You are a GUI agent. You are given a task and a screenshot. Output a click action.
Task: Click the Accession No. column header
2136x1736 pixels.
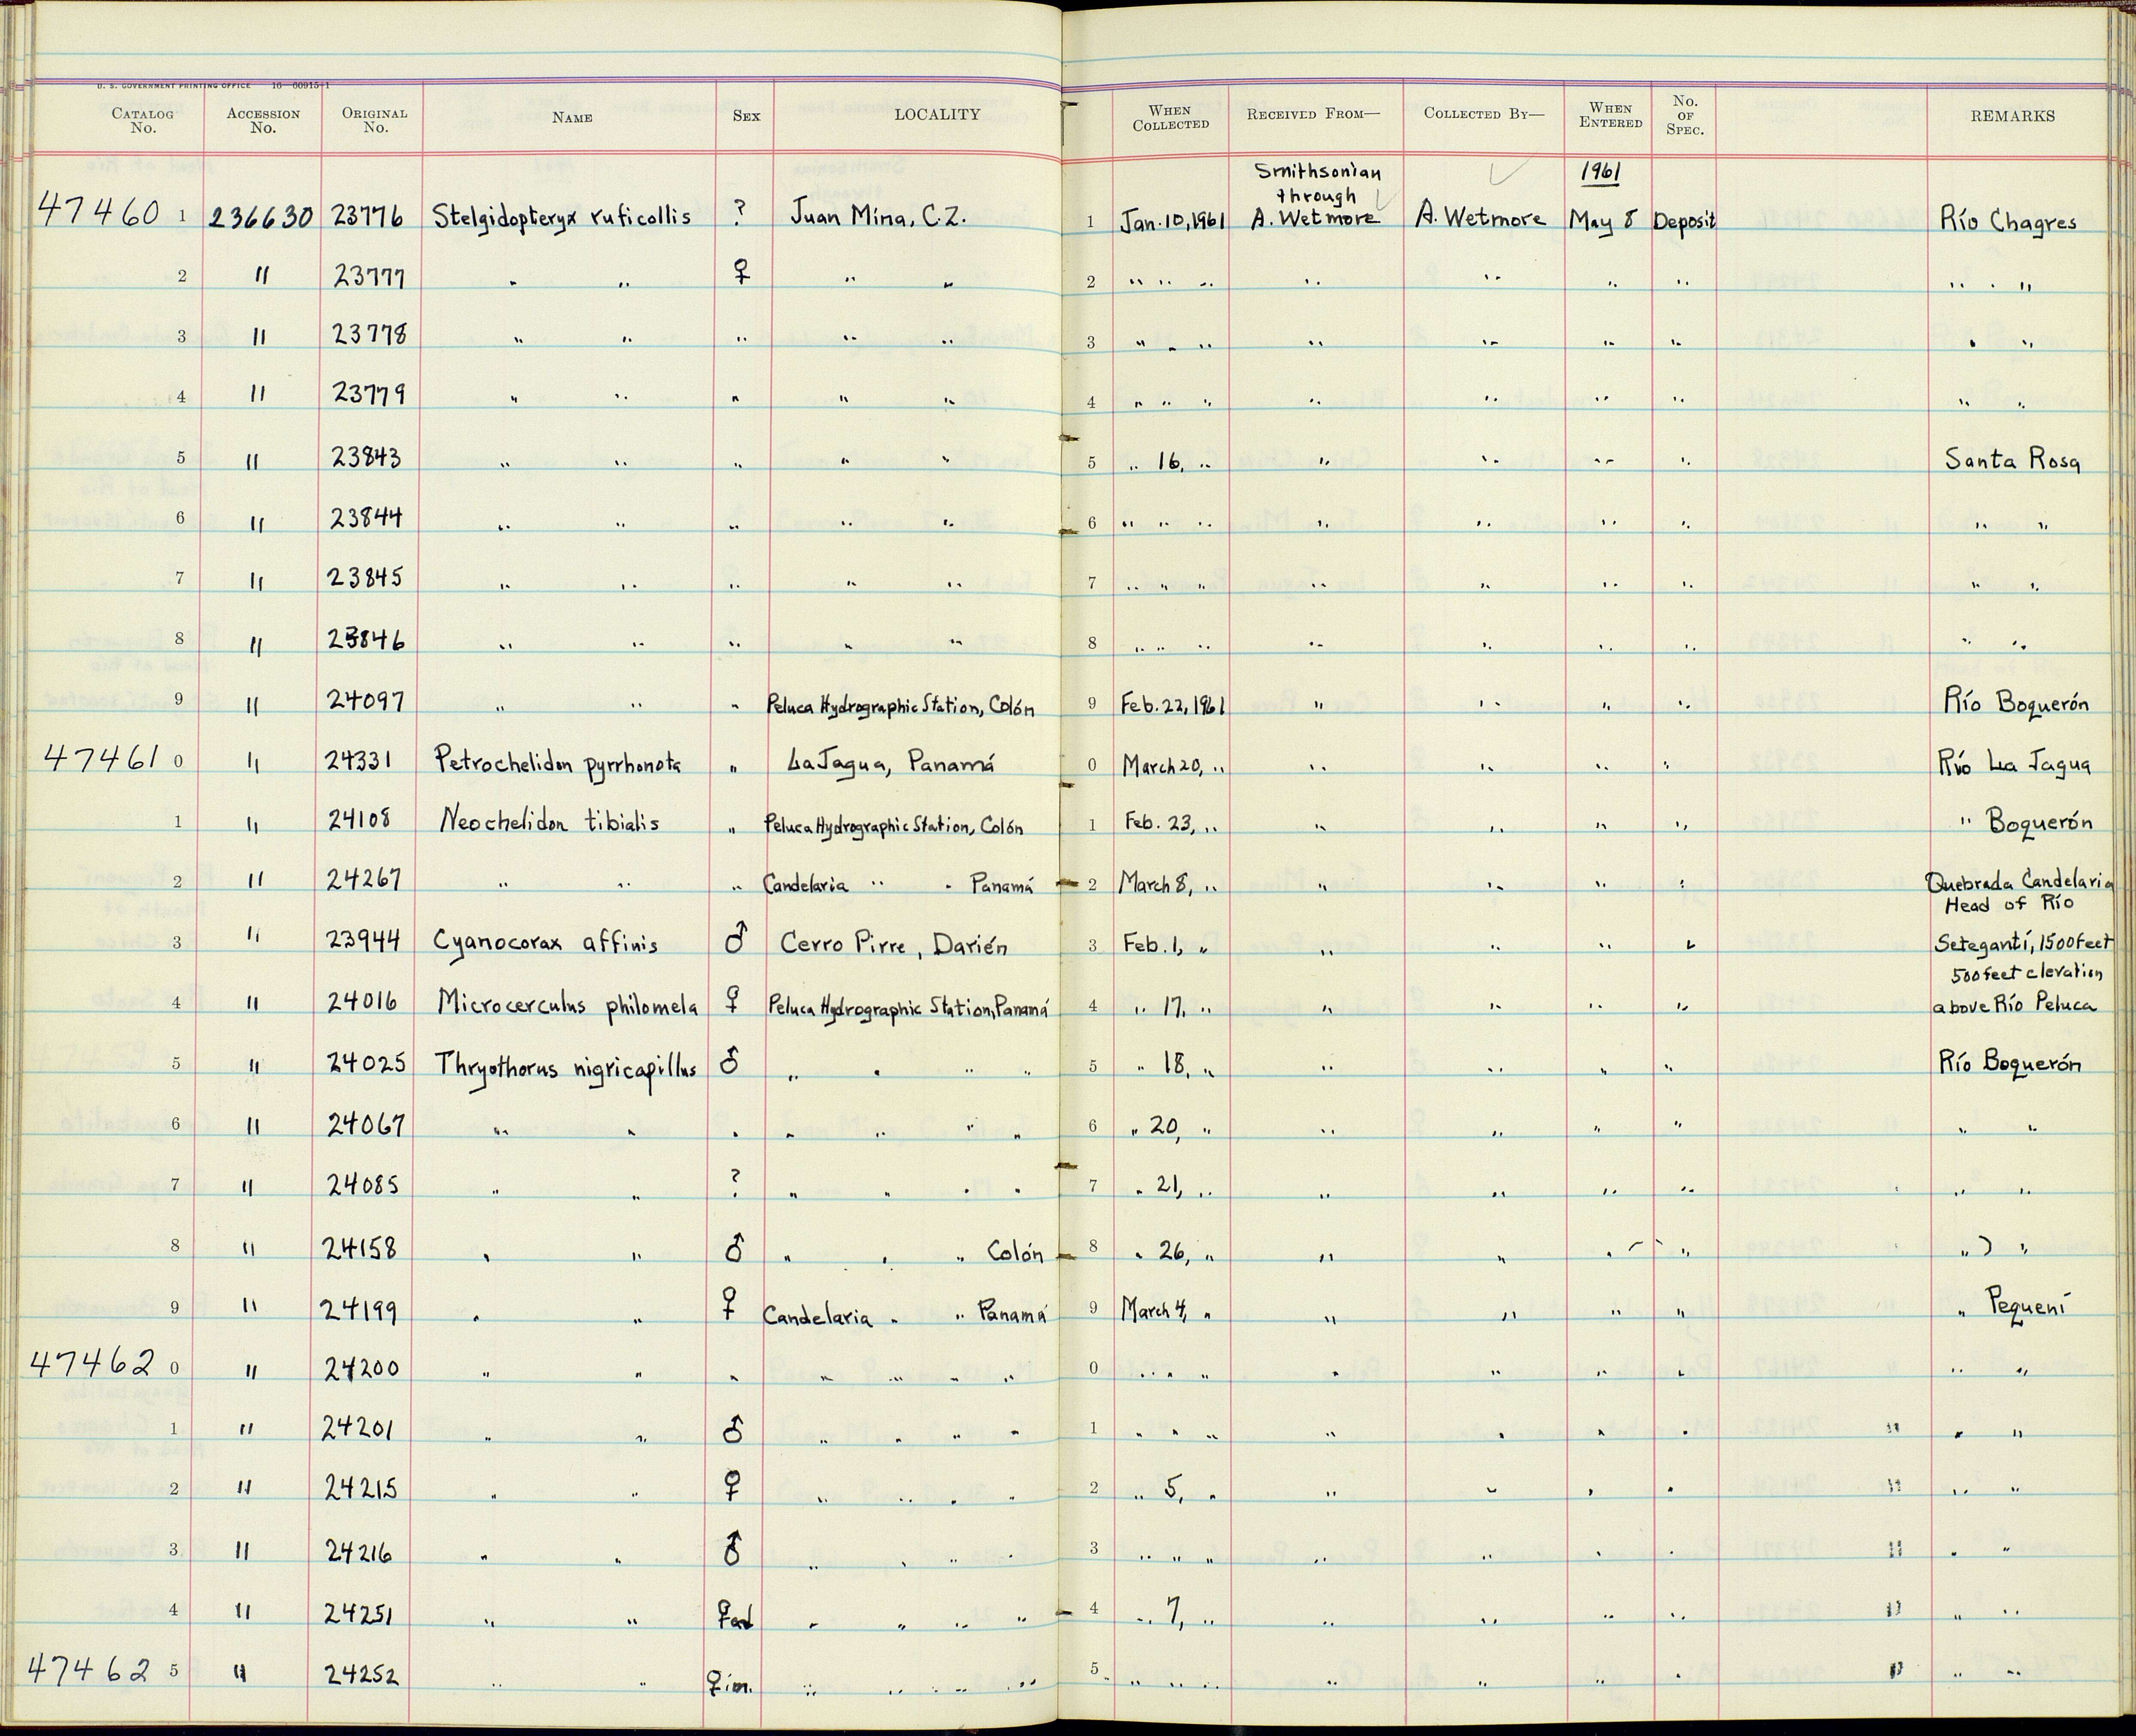(263, 121)
